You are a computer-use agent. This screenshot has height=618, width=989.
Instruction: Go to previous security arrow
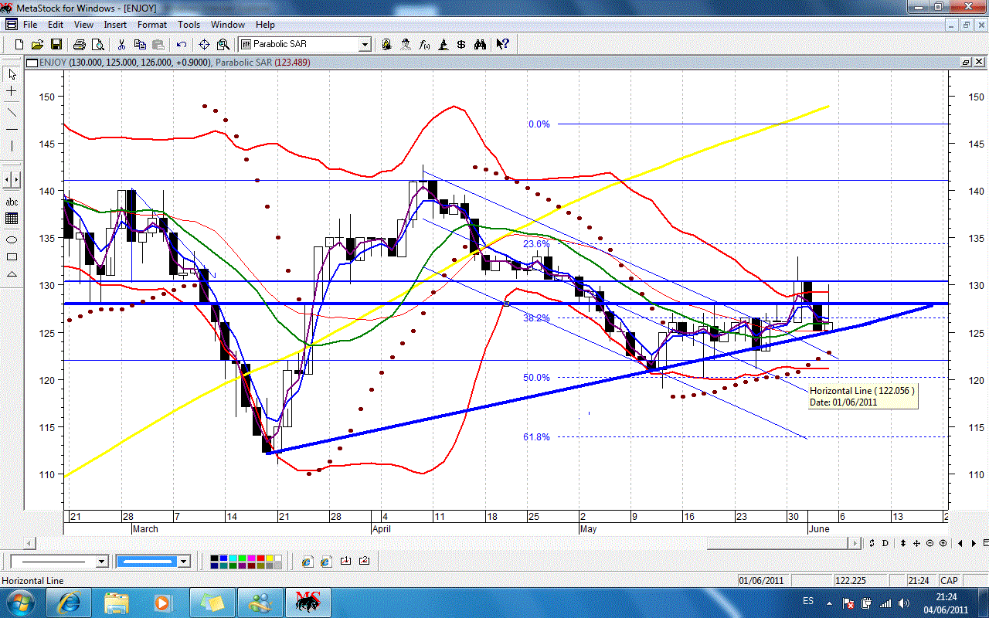tap(960, 543)
